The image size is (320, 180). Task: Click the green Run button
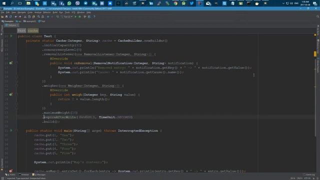coord(75,16)
